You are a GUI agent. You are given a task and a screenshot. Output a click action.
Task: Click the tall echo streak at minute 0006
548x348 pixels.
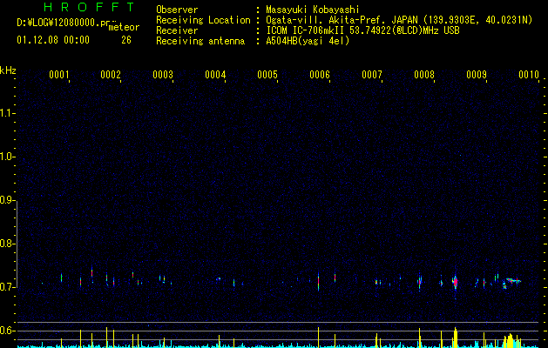pyautogui.click(x=318, y=281)
